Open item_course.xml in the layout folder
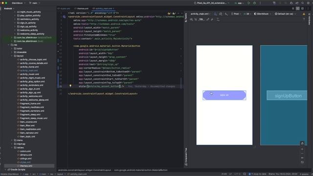 (28, 122)
